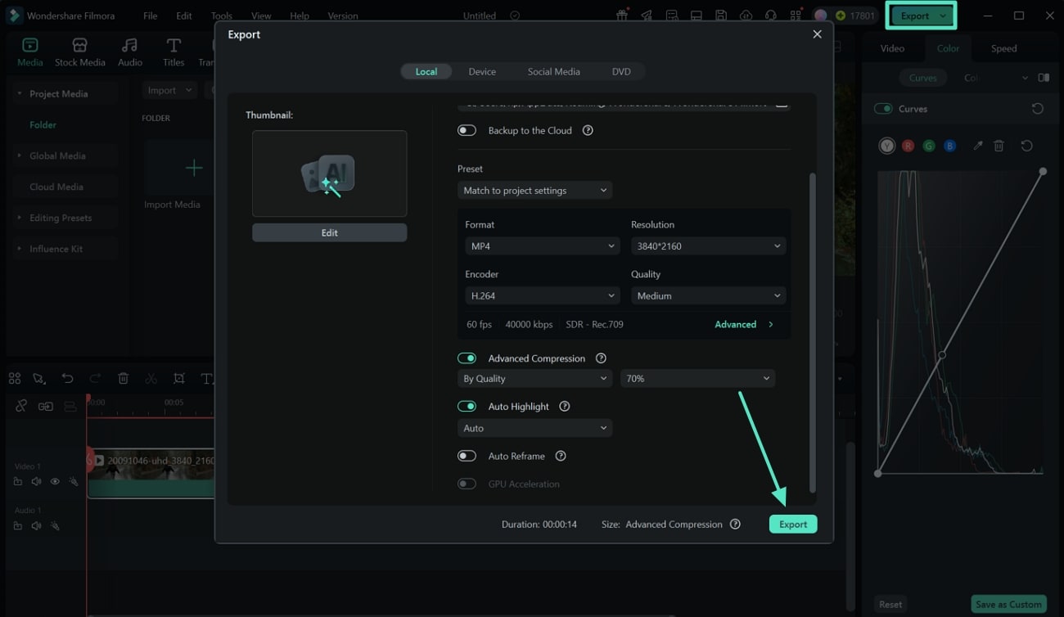
Task: Click the compare view icon in Color panel
Action: point(1044,78)
